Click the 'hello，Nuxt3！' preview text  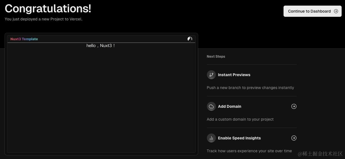pyautogui.click(x=101, y=46)
